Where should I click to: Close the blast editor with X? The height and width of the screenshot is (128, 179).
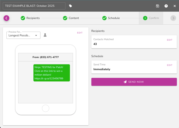175,6
